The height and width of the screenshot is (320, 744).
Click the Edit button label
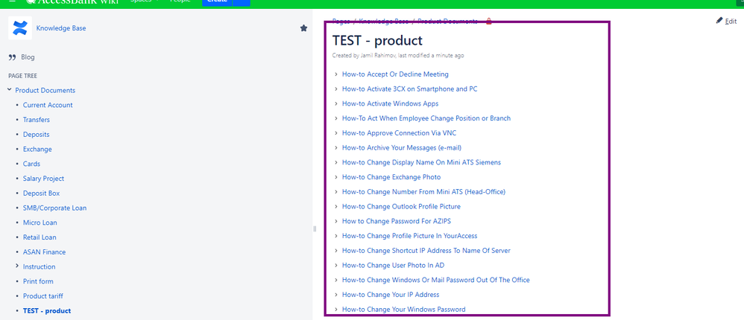point(731,22)
